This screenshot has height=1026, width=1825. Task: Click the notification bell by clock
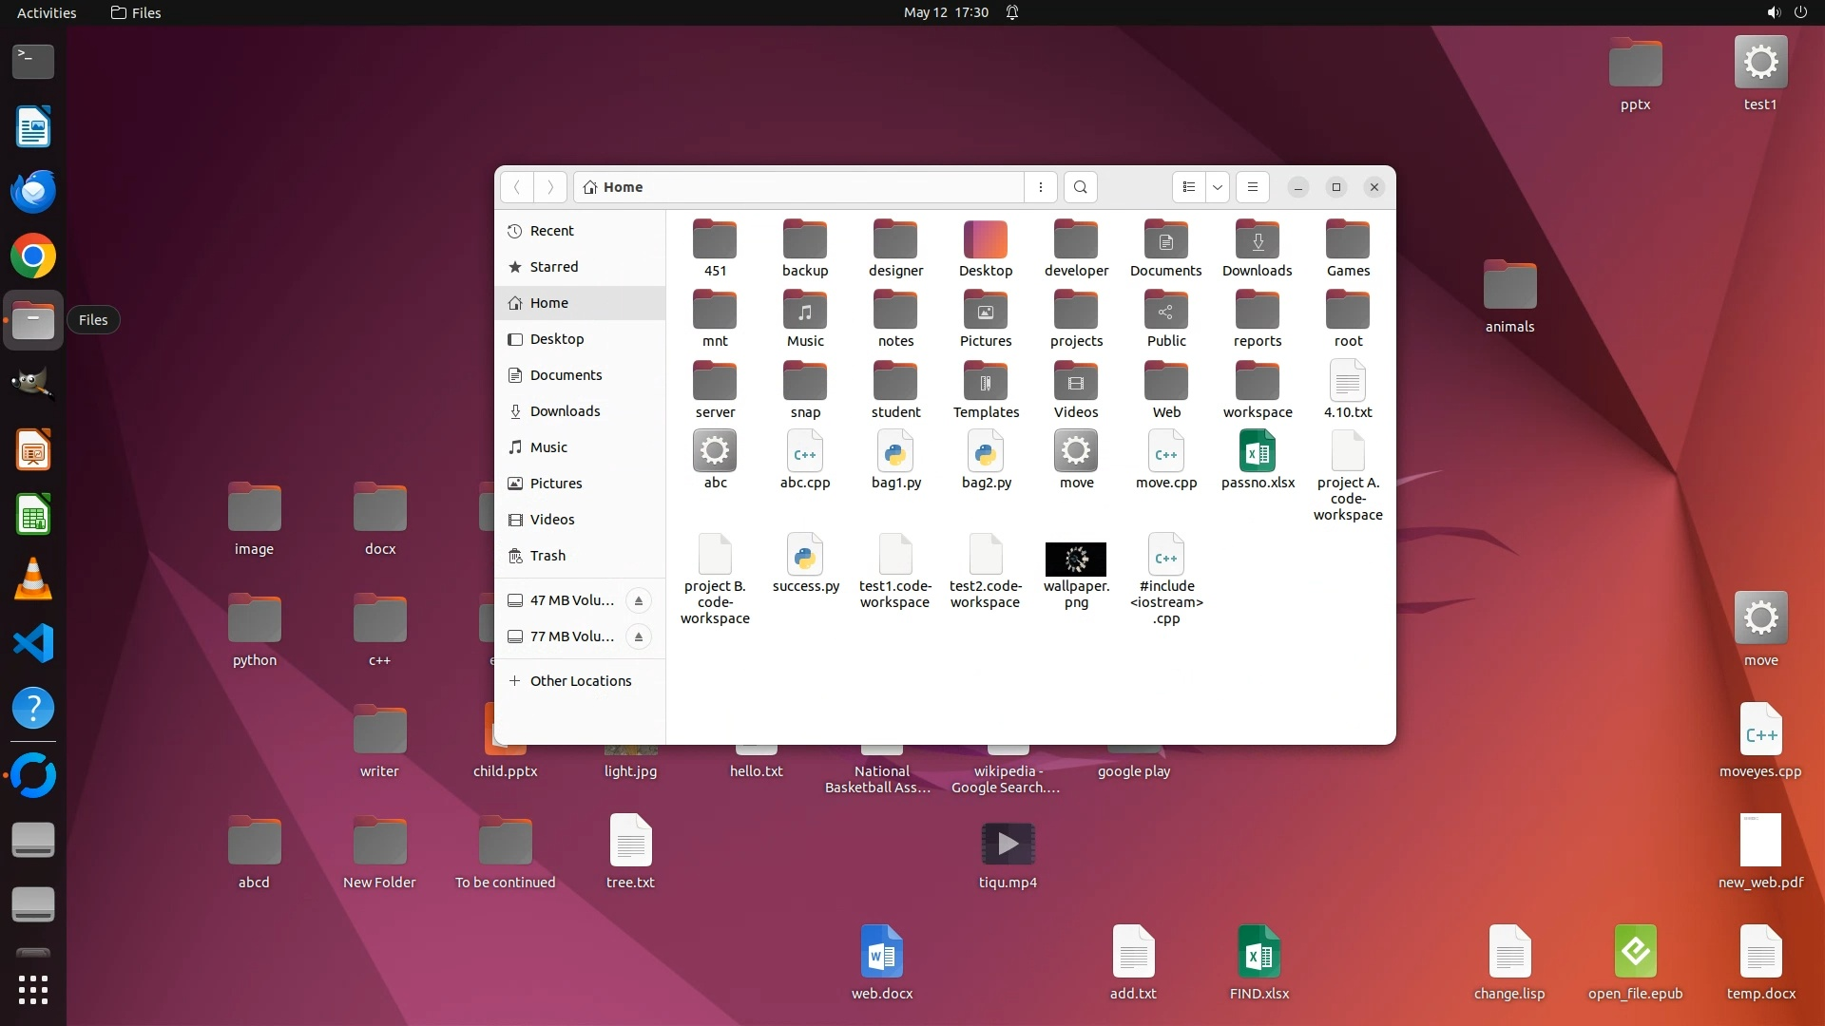coord(1012,12)
